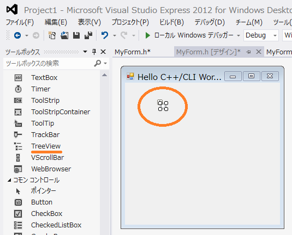
Task: Click the navigate backward arrow button
Action: [17, 35]
